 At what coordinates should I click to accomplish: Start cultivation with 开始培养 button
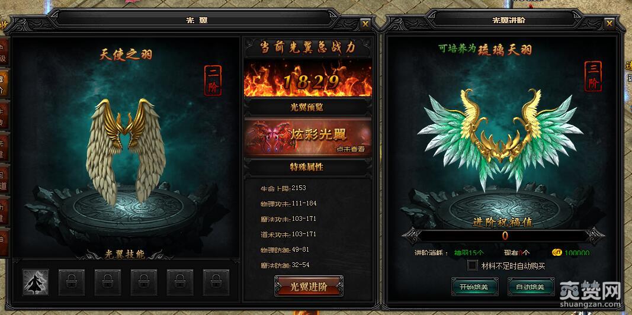coord(475,287)
